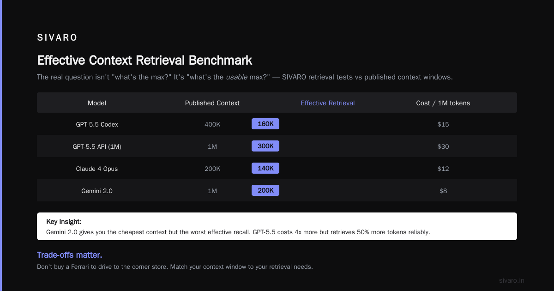Click the 400K published context value
The image size is (554, 291).
(212, 124)
